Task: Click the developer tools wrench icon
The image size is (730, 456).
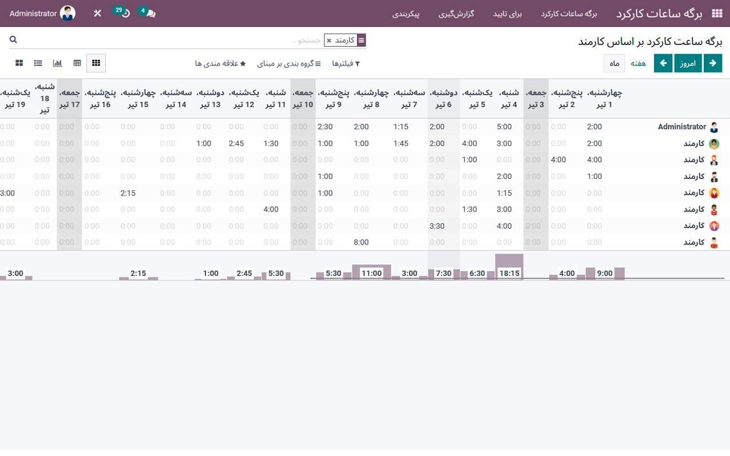Action: click(97, 13)
